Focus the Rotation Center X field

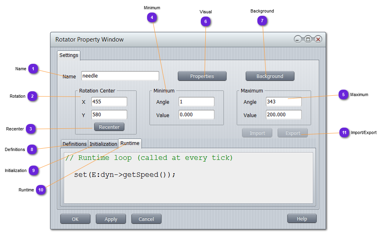(x=109, y=102)
